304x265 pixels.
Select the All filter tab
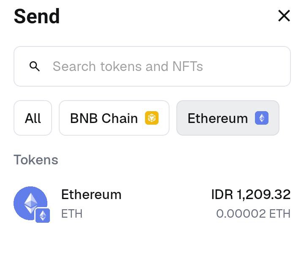coord(33,118)
